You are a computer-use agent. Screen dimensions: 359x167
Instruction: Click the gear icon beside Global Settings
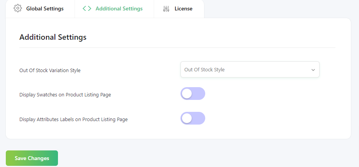pyautogui.click(x=18, y=8)
